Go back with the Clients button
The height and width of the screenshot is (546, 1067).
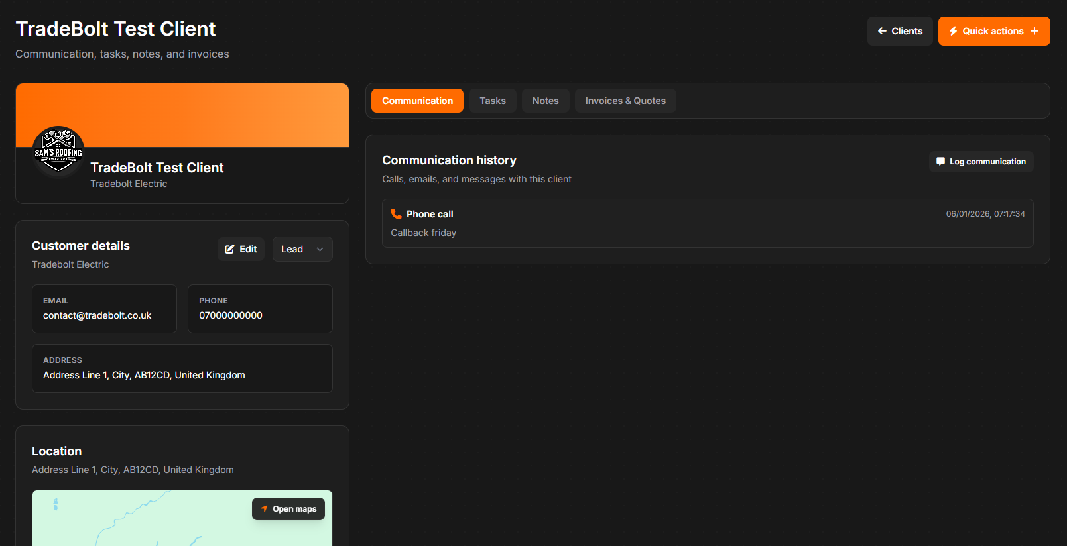point(900,31)
